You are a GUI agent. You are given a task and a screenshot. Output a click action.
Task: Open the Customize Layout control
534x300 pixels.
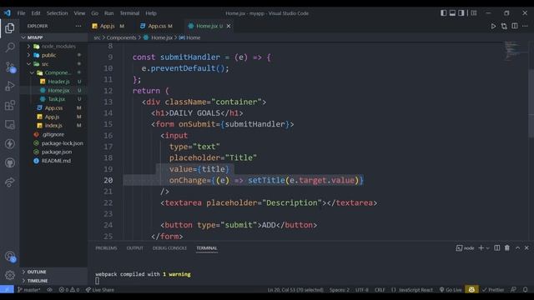(474, 13)
